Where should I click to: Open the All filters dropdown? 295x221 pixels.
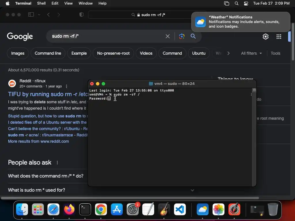251,53
